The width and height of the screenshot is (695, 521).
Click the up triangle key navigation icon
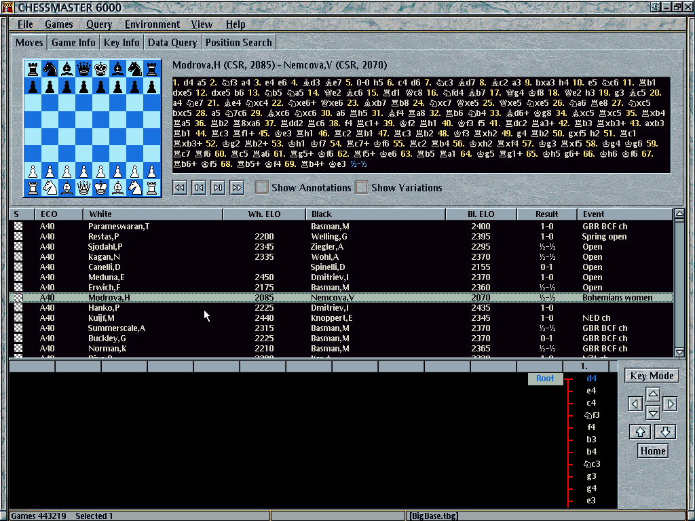click(x=653, y=394)
